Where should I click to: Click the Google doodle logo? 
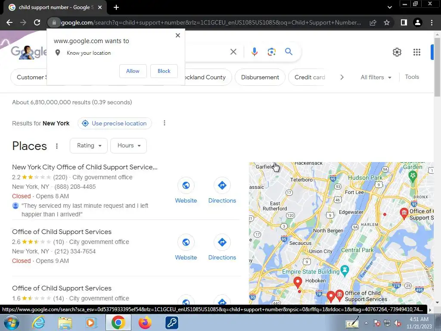point(29,52)
